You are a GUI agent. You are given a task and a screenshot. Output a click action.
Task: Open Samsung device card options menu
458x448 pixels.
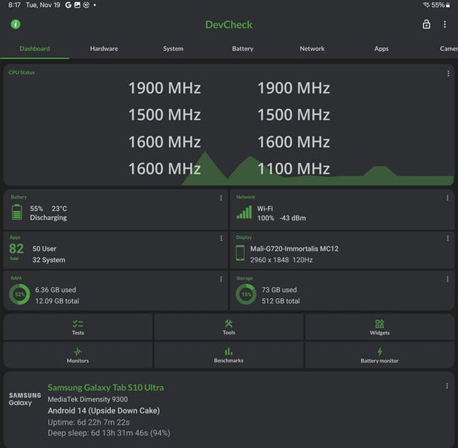click(x=447, y=386)
